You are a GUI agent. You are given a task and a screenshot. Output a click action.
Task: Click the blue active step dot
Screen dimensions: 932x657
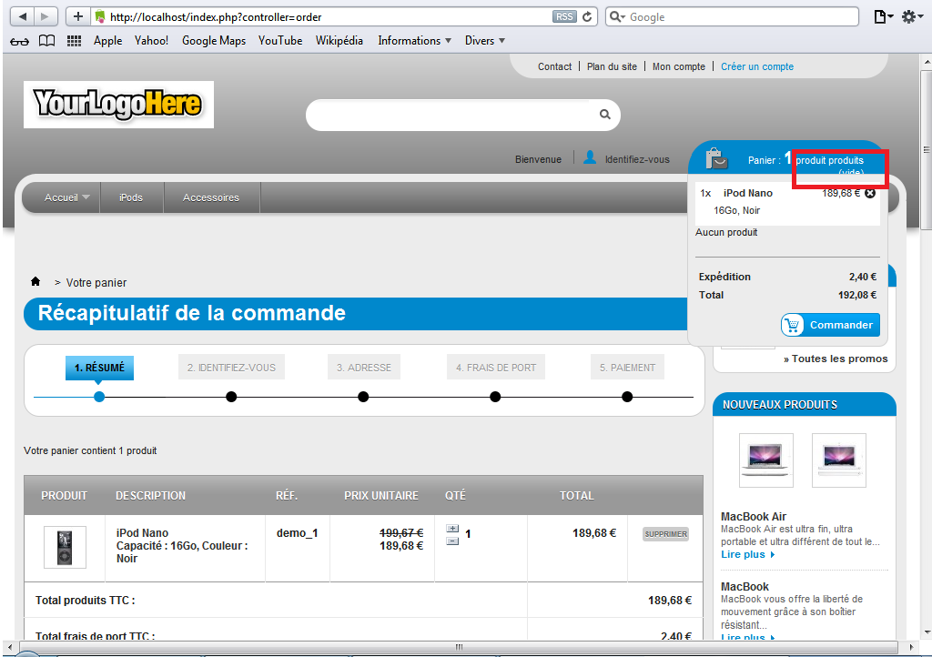pos(99,396)
